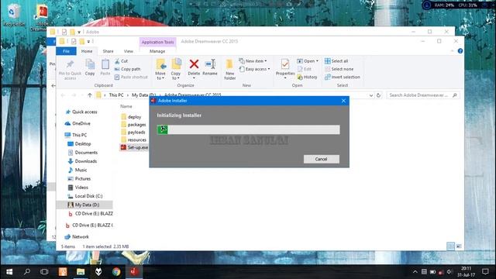
Task: Open the address bar history dropdown
Action: (370, 95)
